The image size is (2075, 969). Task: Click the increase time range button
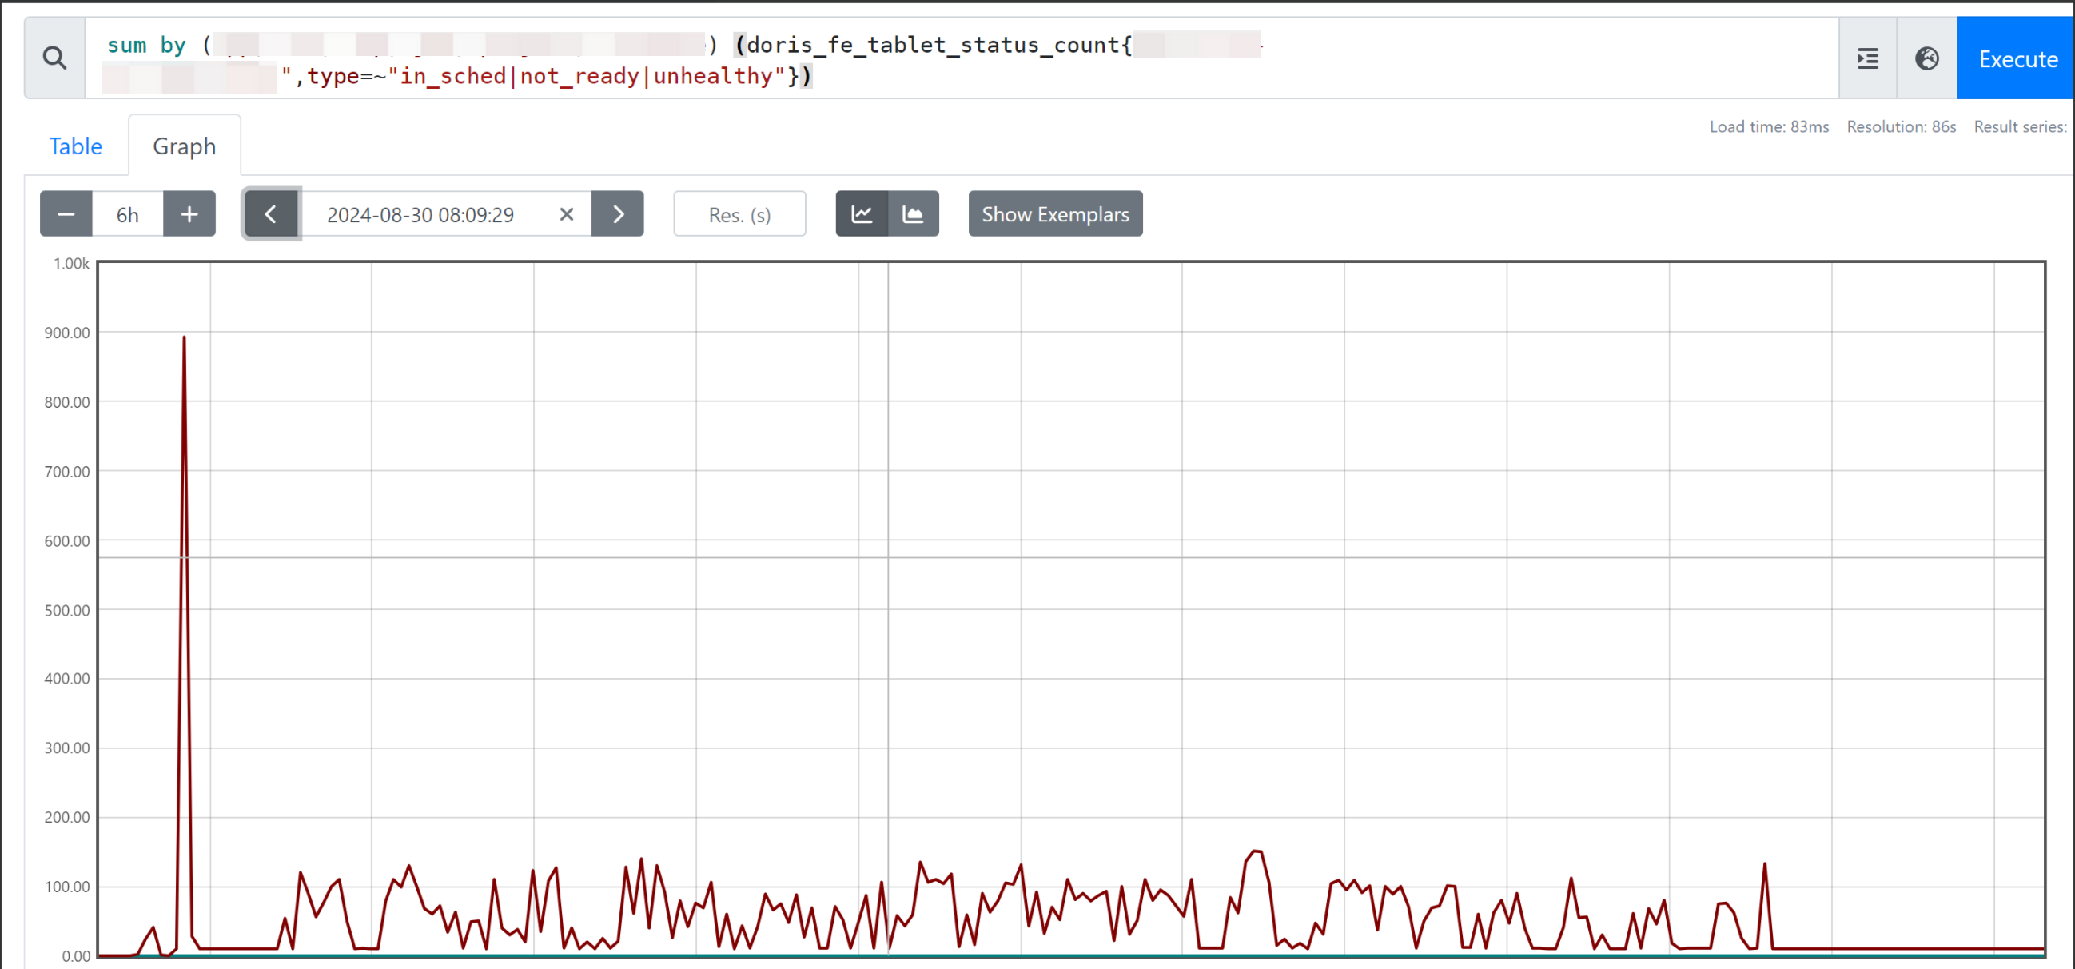tap(189, 214)
